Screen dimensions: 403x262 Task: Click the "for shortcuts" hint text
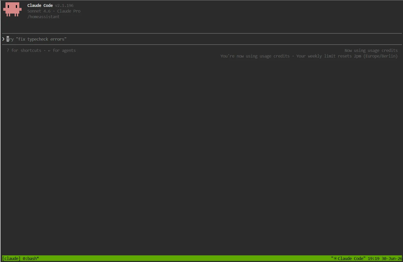(x=26, y=50)
